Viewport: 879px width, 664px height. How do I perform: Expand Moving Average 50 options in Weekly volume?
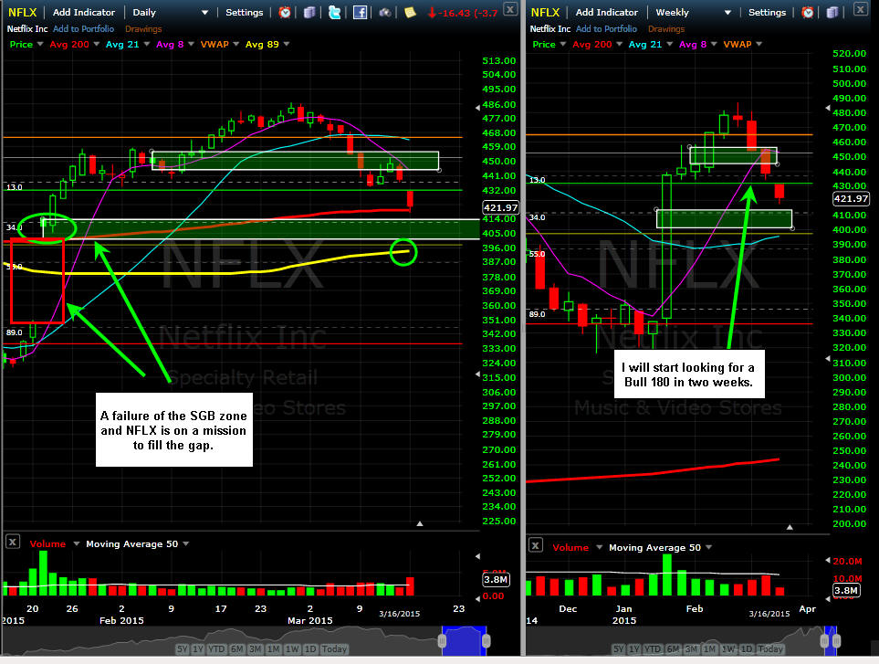click(708, 547)
